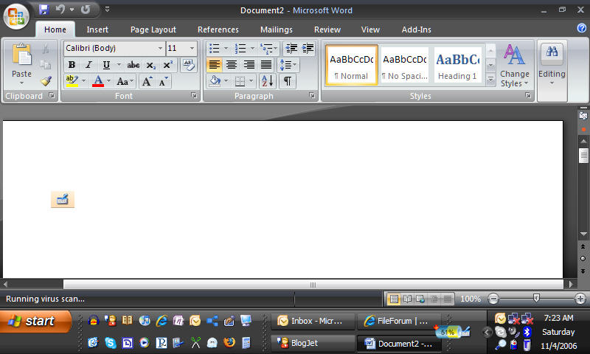
Task: Open Clipboard pane launcher
Action: (x=52, y=96)
